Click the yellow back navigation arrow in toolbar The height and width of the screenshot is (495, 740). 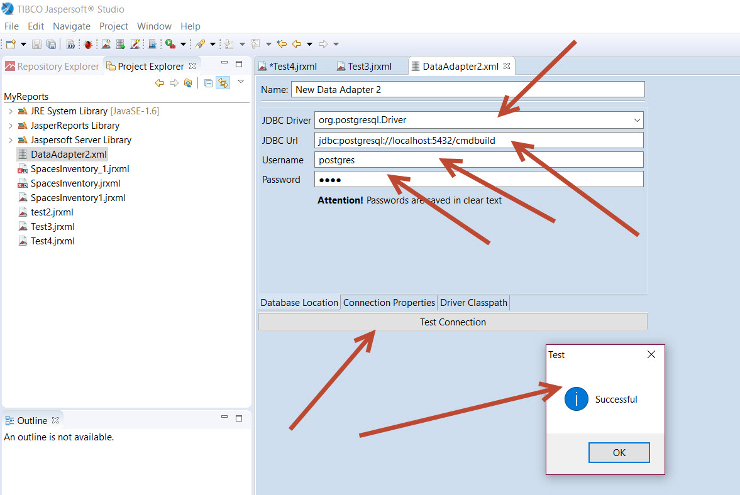[297, 44]
